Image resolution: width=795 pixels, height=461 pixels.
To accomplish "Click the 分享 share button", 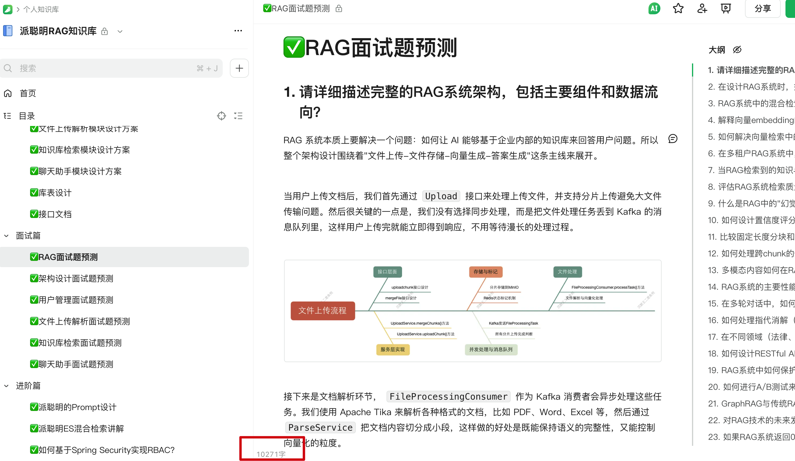I will click(763, 9).
